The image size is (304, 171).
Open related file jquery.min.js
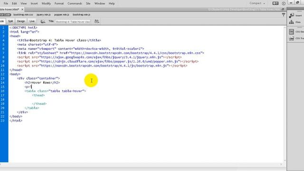click(x=44, y=15)
